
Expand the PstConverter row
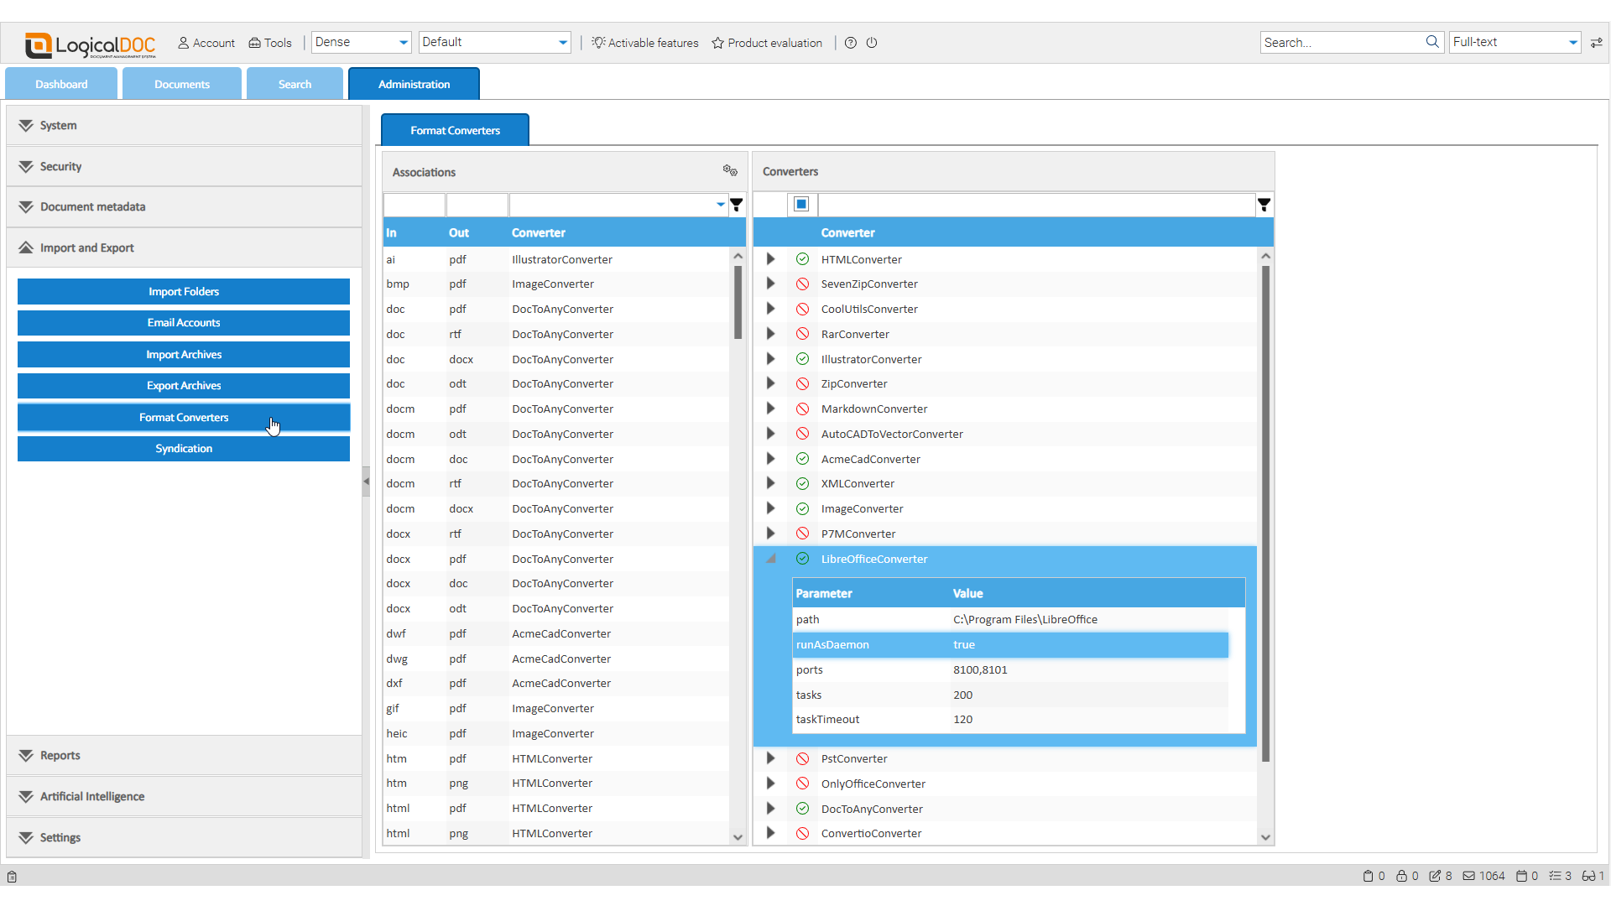[770, 758]
